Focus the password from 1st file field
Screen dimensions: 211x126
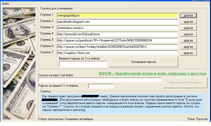(83, 64)
